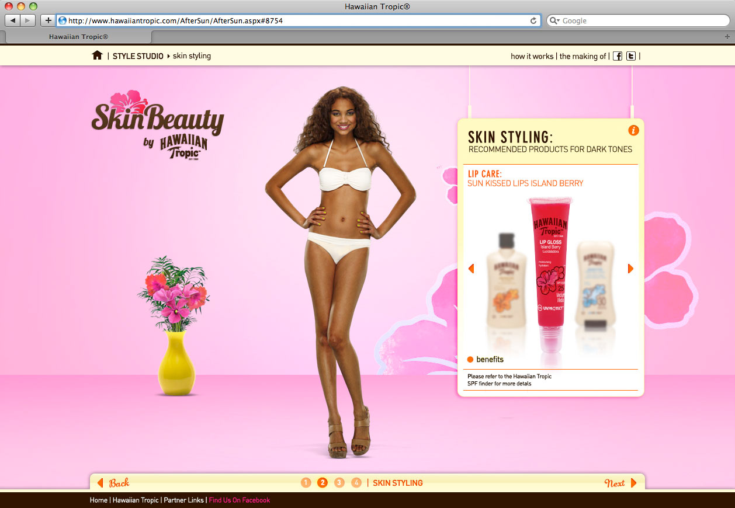Open the Home footer link
This screenshot has height=508, width=735.
99,500
